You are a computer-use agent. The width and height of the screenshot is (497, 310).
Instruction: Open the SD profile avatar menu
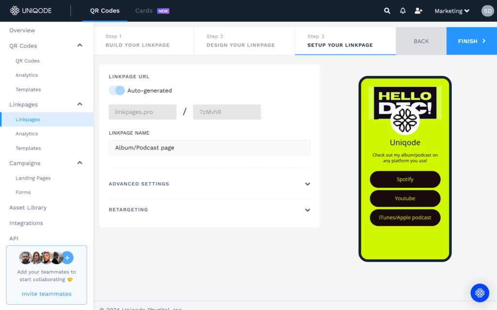(487, 10)
